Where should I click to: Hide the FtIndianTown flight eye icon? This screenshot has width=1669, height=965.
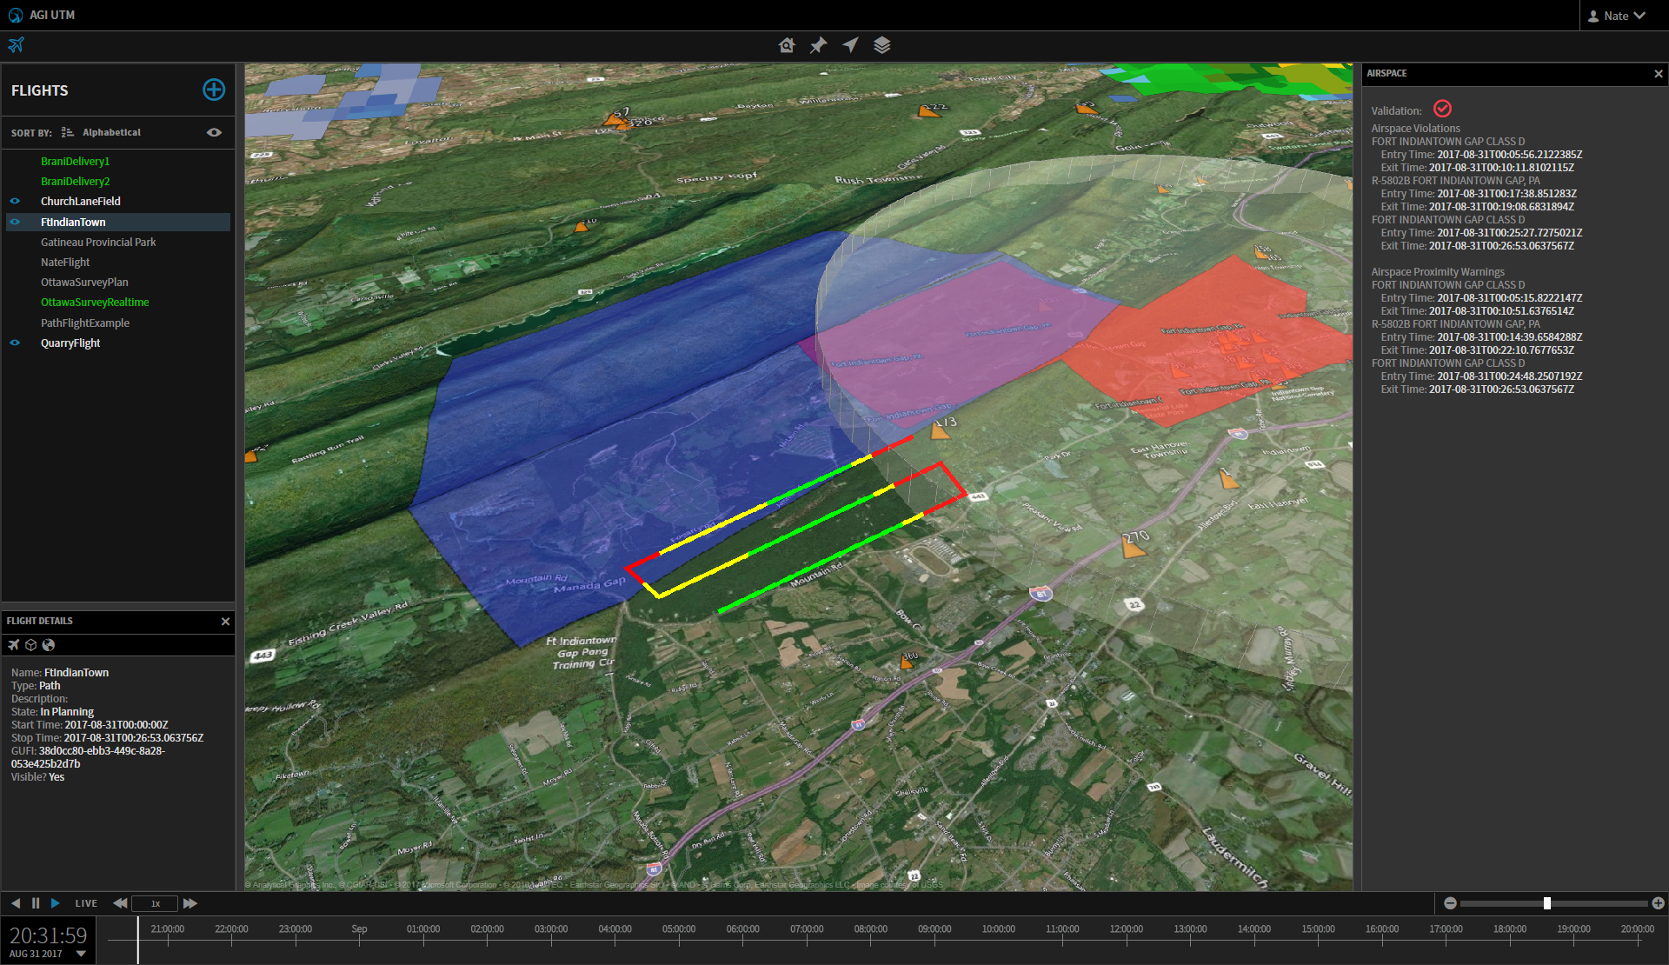pyautogui.click(x=15, y=222)
